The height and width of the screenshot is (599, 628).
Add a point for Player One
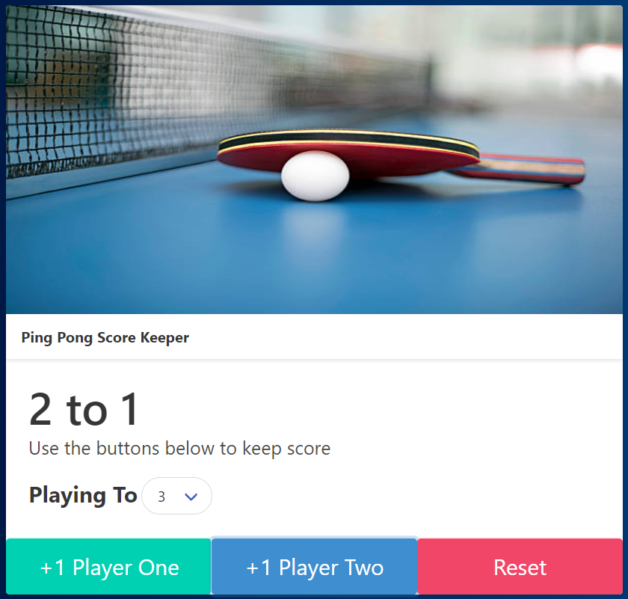108,567
